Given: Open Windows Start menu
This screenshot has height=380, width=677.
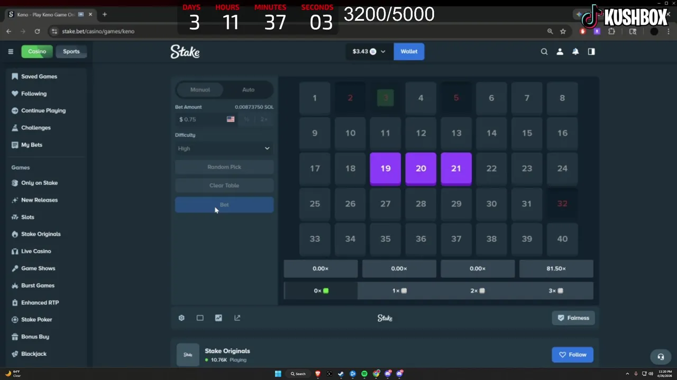Looking at the screenshot, I should pyautogui.click(x=278, y=374).
